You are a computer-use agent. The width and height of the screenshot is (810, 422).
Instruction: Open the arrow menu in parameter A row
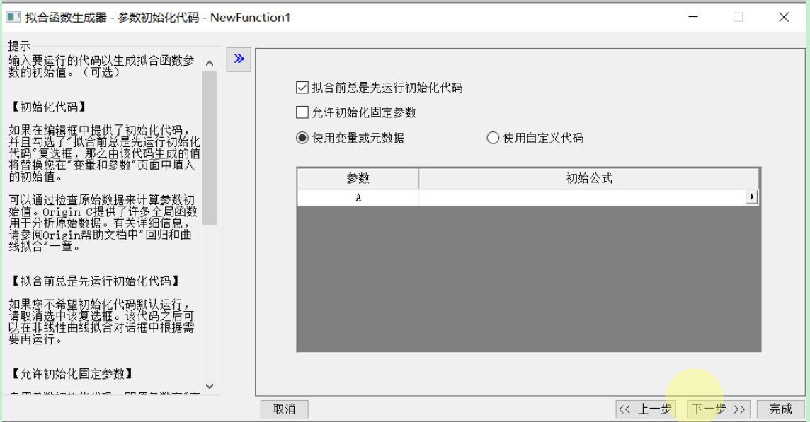(x=752, y=197)
